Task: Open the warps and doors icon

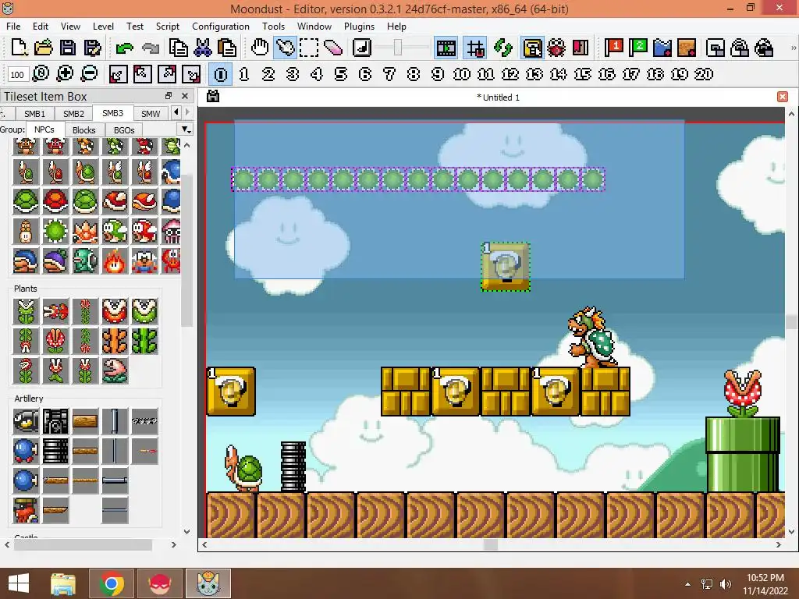Action: pyautogui.click(x=581, y=48)
